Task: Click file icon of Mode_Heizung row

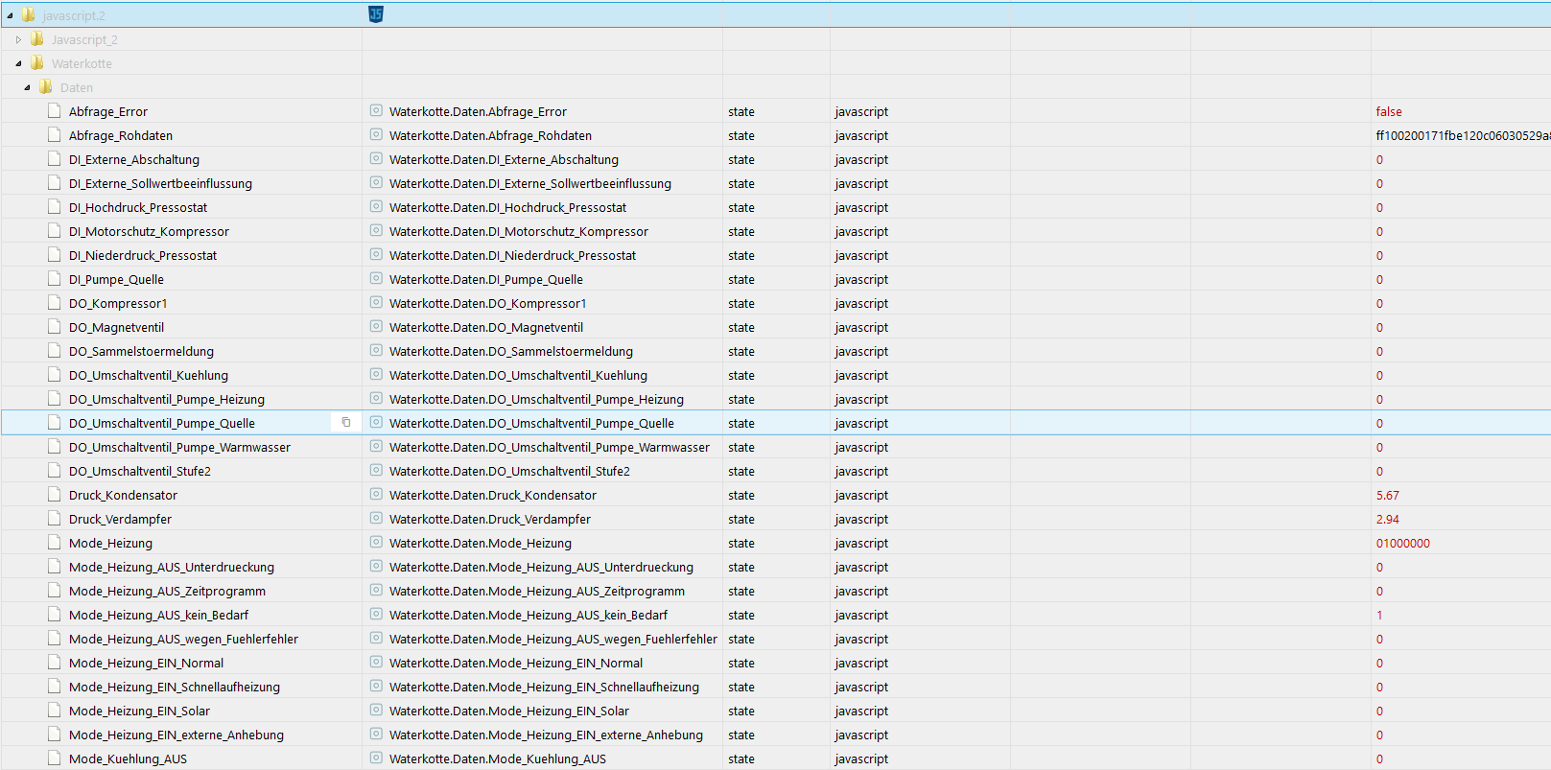Action: (55, 542)
